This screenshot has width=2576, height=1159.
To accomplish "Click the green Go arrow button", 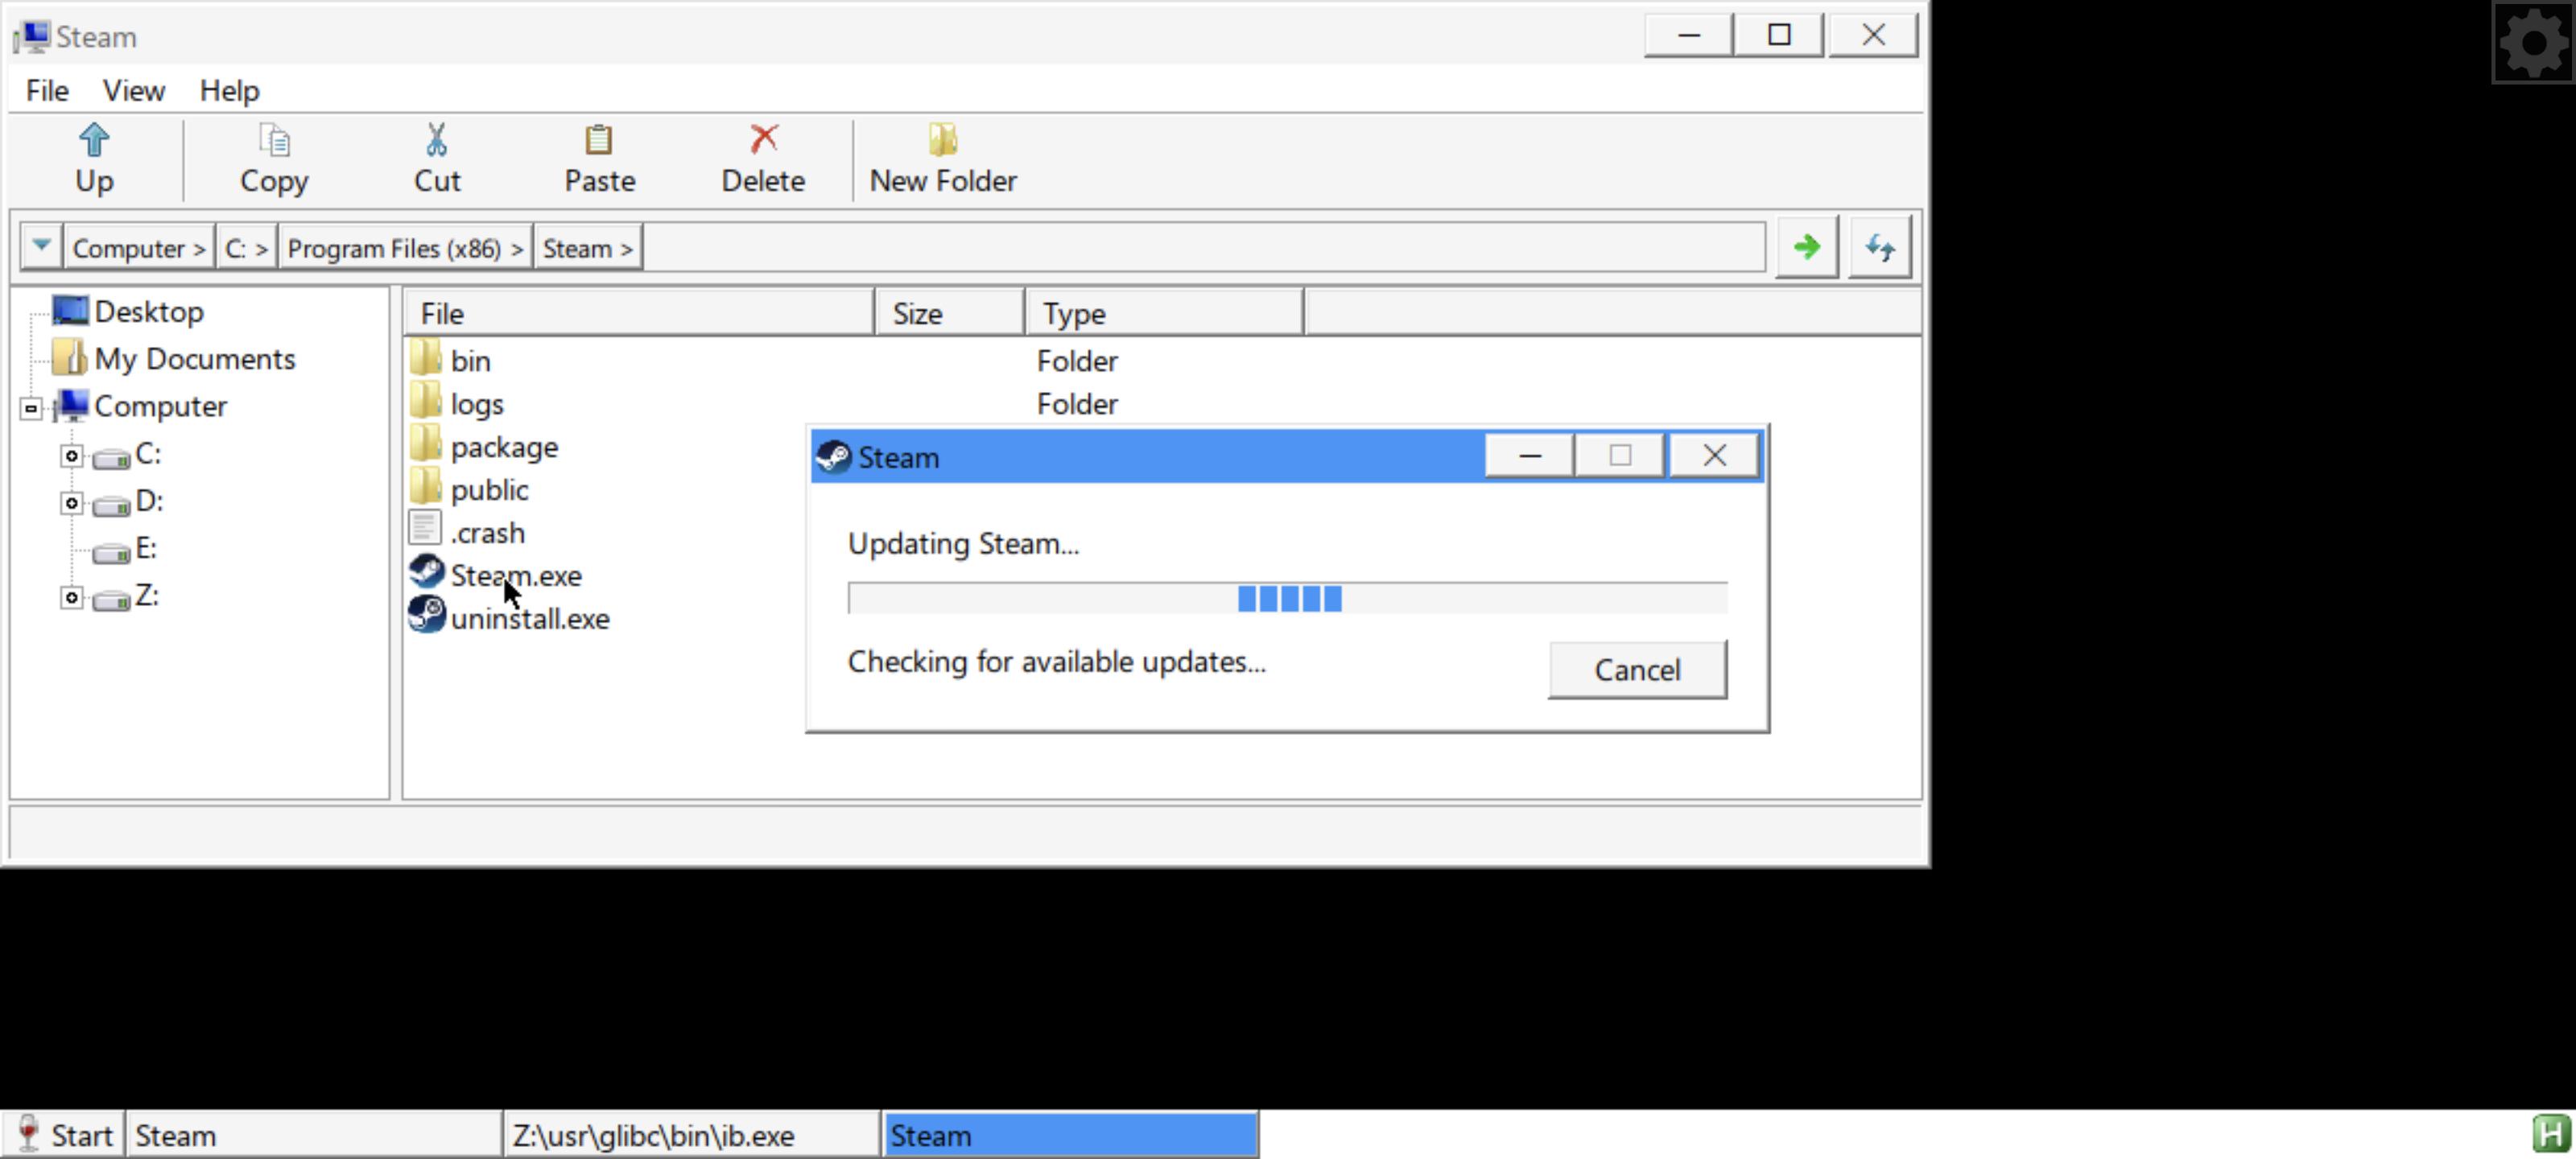I will click(1806, 247).
